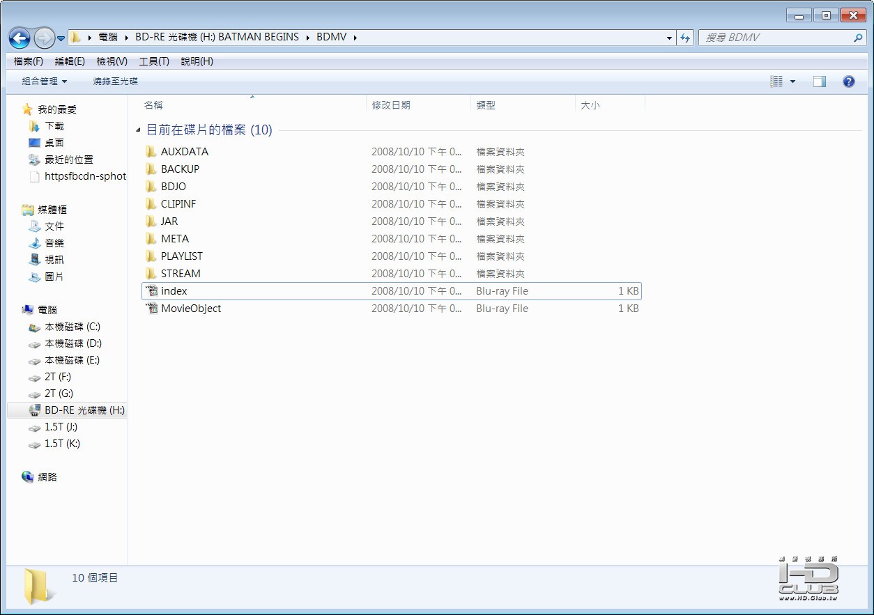The width and height of the screenshot is (874, 615).
Task: Sort by the 名稱 column header
Action: click(x=252, y=105)
